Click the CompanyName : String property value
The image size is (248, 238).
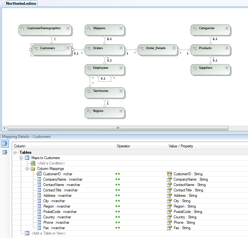191,179
